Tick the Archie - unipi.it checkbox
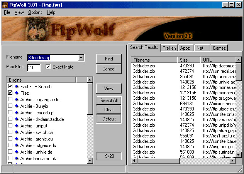Viewport: 244px width, 174px height. pos(10,125)
